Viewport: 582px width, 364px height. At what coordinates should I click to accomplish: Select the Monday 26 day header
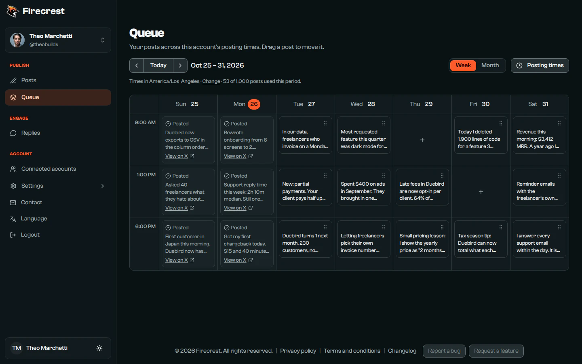pos(247,104)
